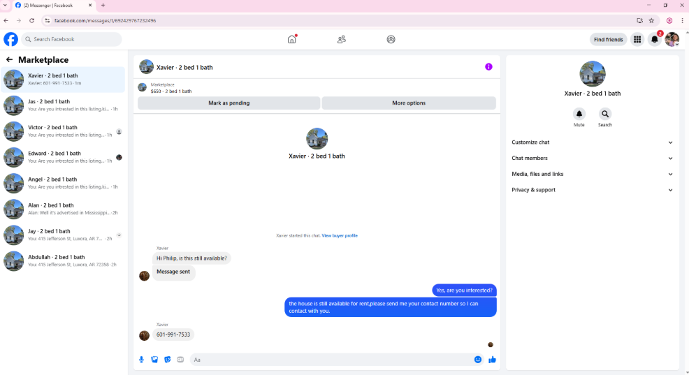Viewport: 689px width, 375px height.
Task: Click the Facebook logo icon
Action: click(x=11, y=39)
